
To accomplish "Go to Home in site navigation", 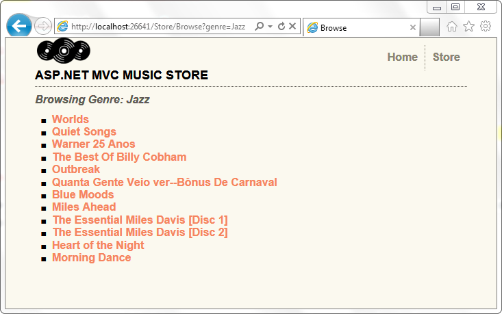I will [402, 57].
